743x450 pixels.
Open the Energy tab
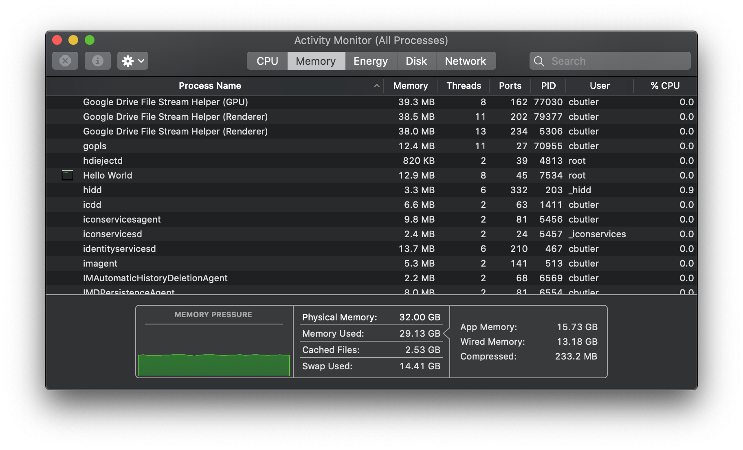pos(371,61)
